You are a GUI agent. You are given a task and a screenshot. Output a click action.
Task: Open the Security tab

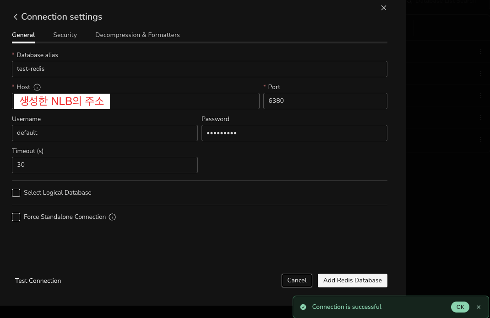pyautogui.click(x=65, y=35)
